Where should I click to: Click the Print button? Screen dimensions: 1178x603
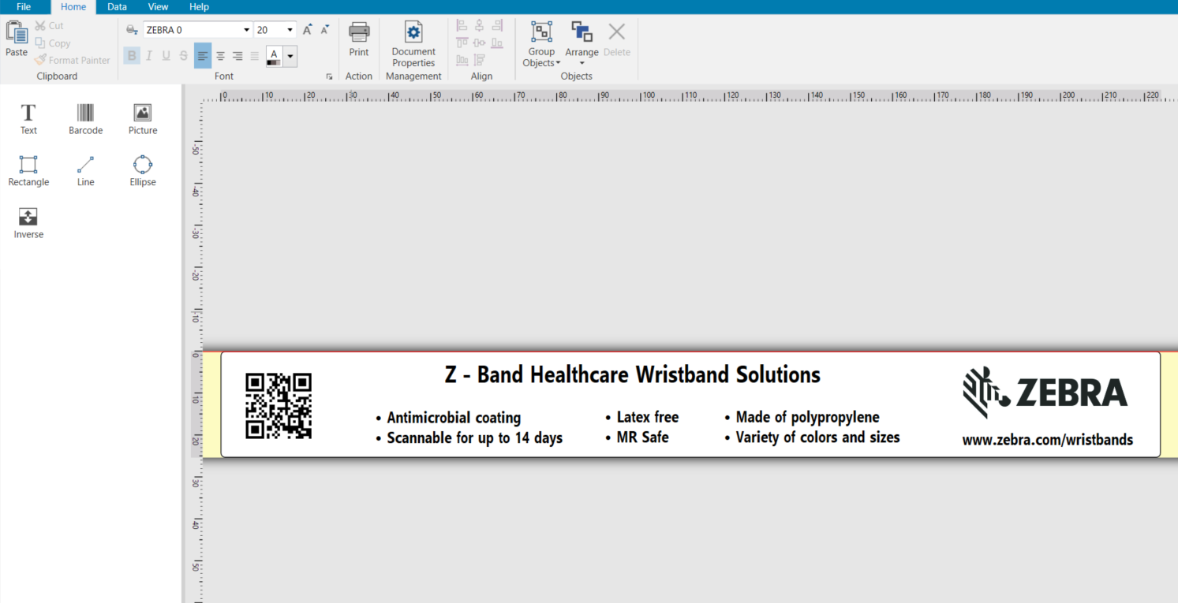[x=359, y=39]
